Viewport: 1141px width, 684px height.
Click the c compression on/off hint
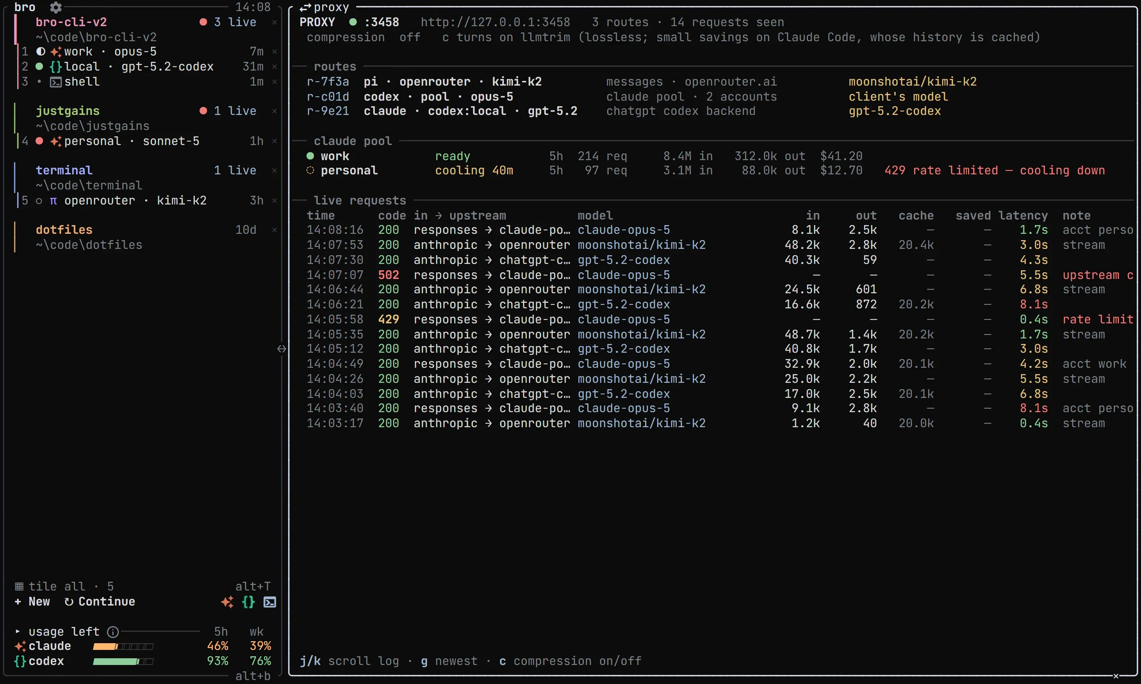pyautogui.click(x=570, y=661)
